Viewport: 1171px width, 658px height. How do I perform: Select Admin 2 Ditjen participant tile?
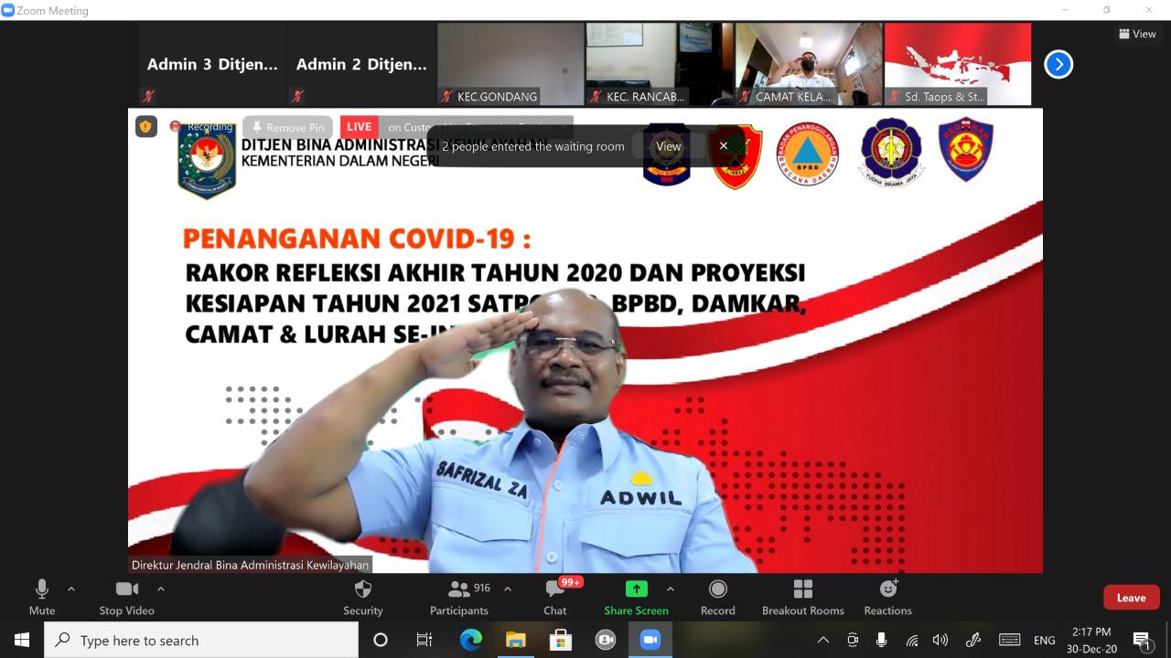pyautogui.click(x=361, y=64)
